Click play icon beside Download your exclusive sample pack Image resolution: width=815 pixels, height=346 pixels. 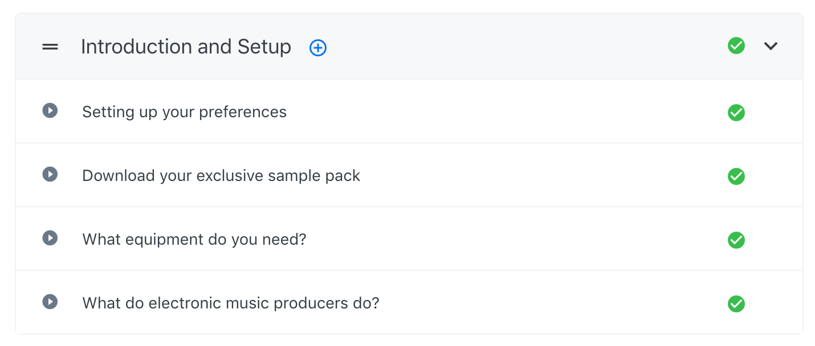50,174
